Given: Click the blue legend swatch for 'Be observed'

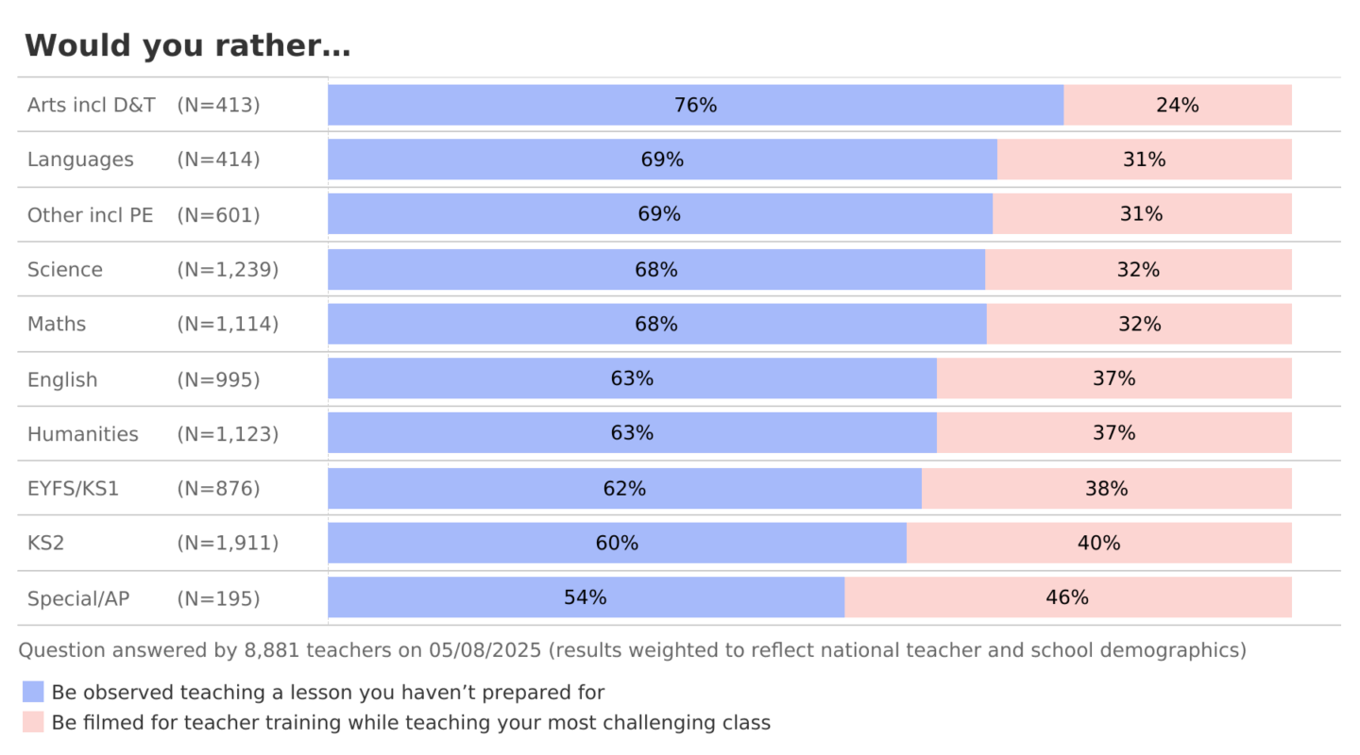Looking at the screenshot, I should pos(33,692).
